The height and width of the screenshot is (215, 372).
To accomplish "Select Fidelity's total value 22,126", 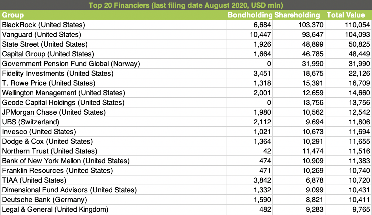I will [x=348, y=74].
